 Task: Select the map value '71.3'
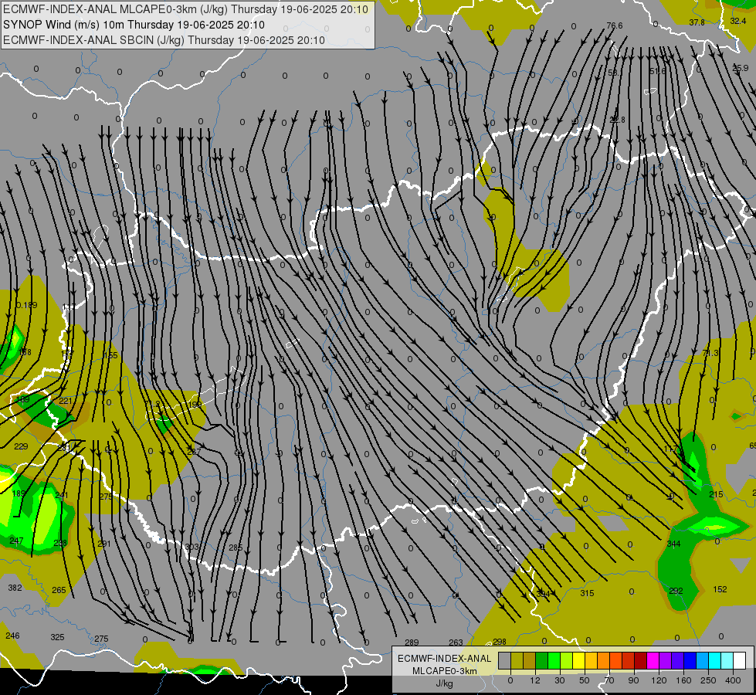(x=710, y=353)
